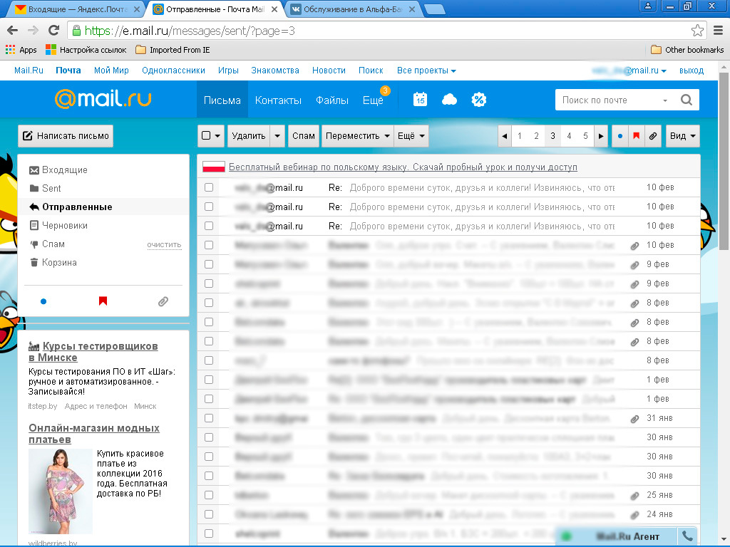Switch to Альфа-Банк browser tab
Screen dimensions: 730x547
[x=352, y=9]
